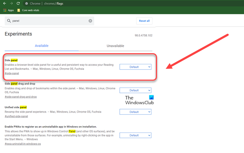Viewport: 244px width, 153px height.
Task: Click the version number 98.0.4758.102
Action: [x=143, y=35]
